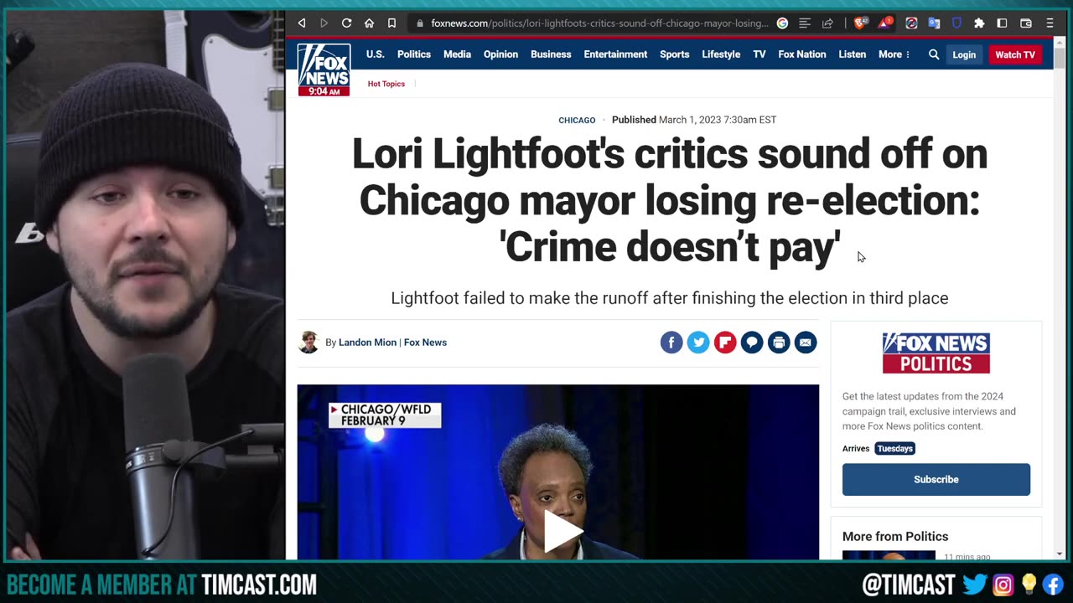Screen dimensions: 1073x603
Task: Open the Politics section
Action: click(x=414, y=54)
